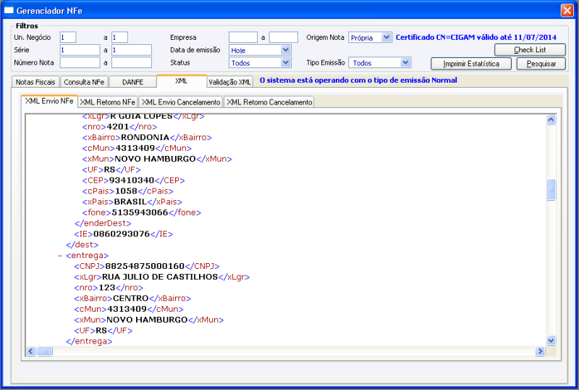The width and height of the screenshot is (579, 390).
Task: Click the xBairro value RONDONIA
Action: point(145,137)
